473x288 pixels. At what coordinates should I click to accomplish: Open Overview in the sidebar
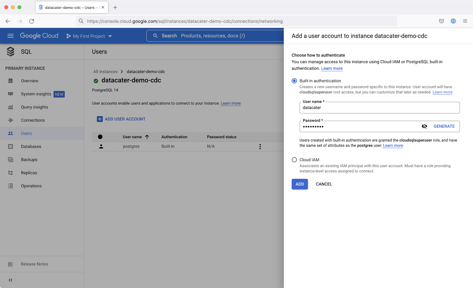(x=30, y=81)
